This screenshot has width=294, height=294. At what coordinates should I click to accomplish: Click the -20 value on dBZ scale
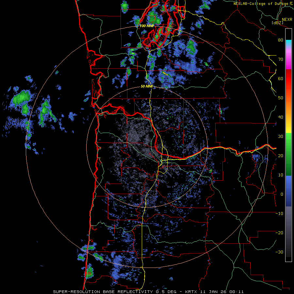click(x=279, y=233)
